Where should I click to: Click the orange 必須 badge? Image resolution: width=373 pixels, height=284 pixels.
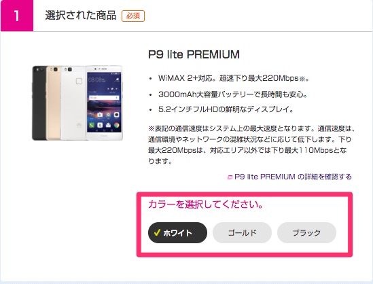133,16
